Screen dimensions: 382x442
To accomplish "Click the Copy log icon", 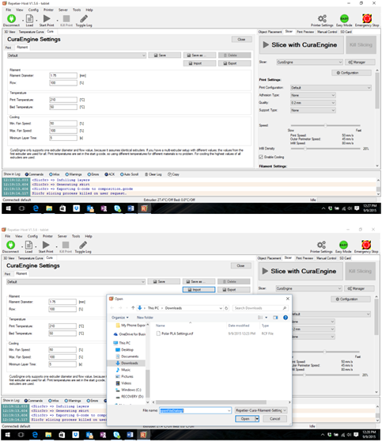I will tap(169, 174).
